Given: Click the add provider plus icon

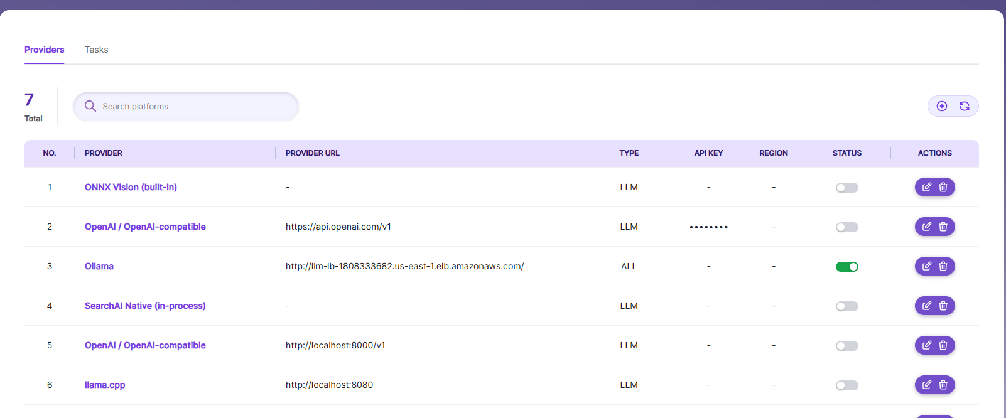Looking at the screenshot, I should coord(942,106).
